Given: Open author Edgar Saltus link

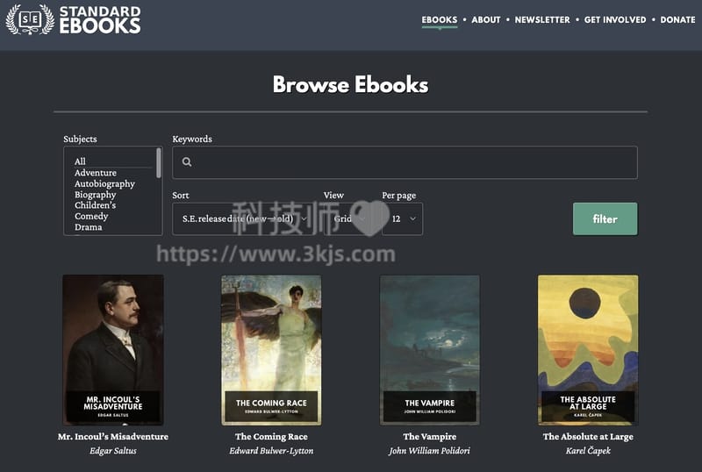Looking at the screenshot, I should coord(113,450).
